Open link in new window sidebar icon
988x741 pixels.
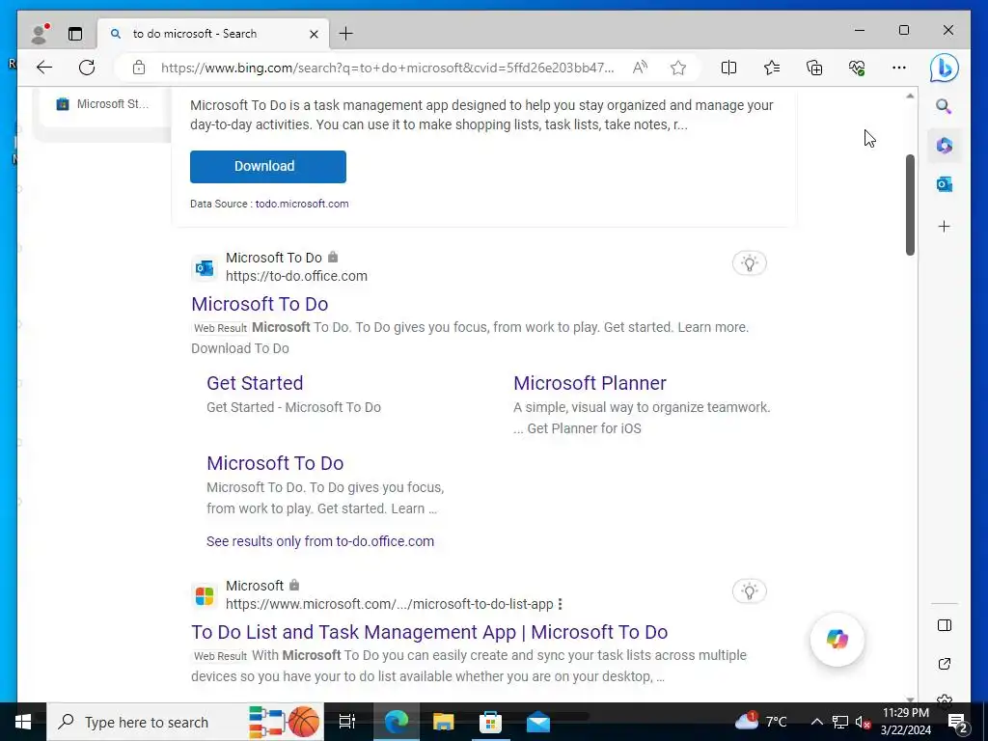pyautogui.click(x=944, y=664)
